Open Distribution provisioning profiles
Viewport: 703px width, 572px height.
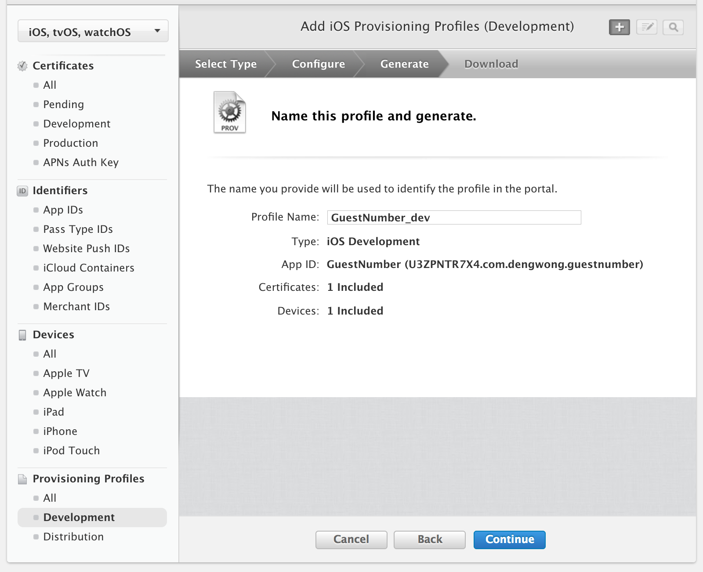tap(73, 537)
